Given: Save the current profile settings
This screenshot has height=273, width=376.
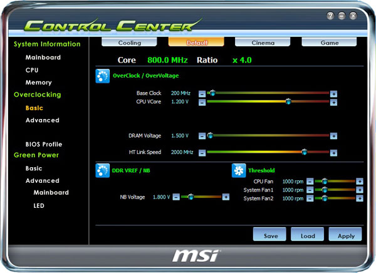Looking at the screenshot, I should pyautogui.click(x=269, y=234).
